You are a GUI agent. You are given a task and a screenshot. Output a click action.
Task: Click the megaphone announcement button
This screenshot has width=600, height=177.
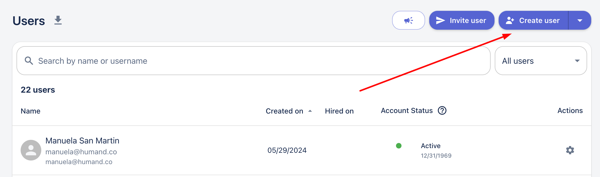tap(408, 20)
